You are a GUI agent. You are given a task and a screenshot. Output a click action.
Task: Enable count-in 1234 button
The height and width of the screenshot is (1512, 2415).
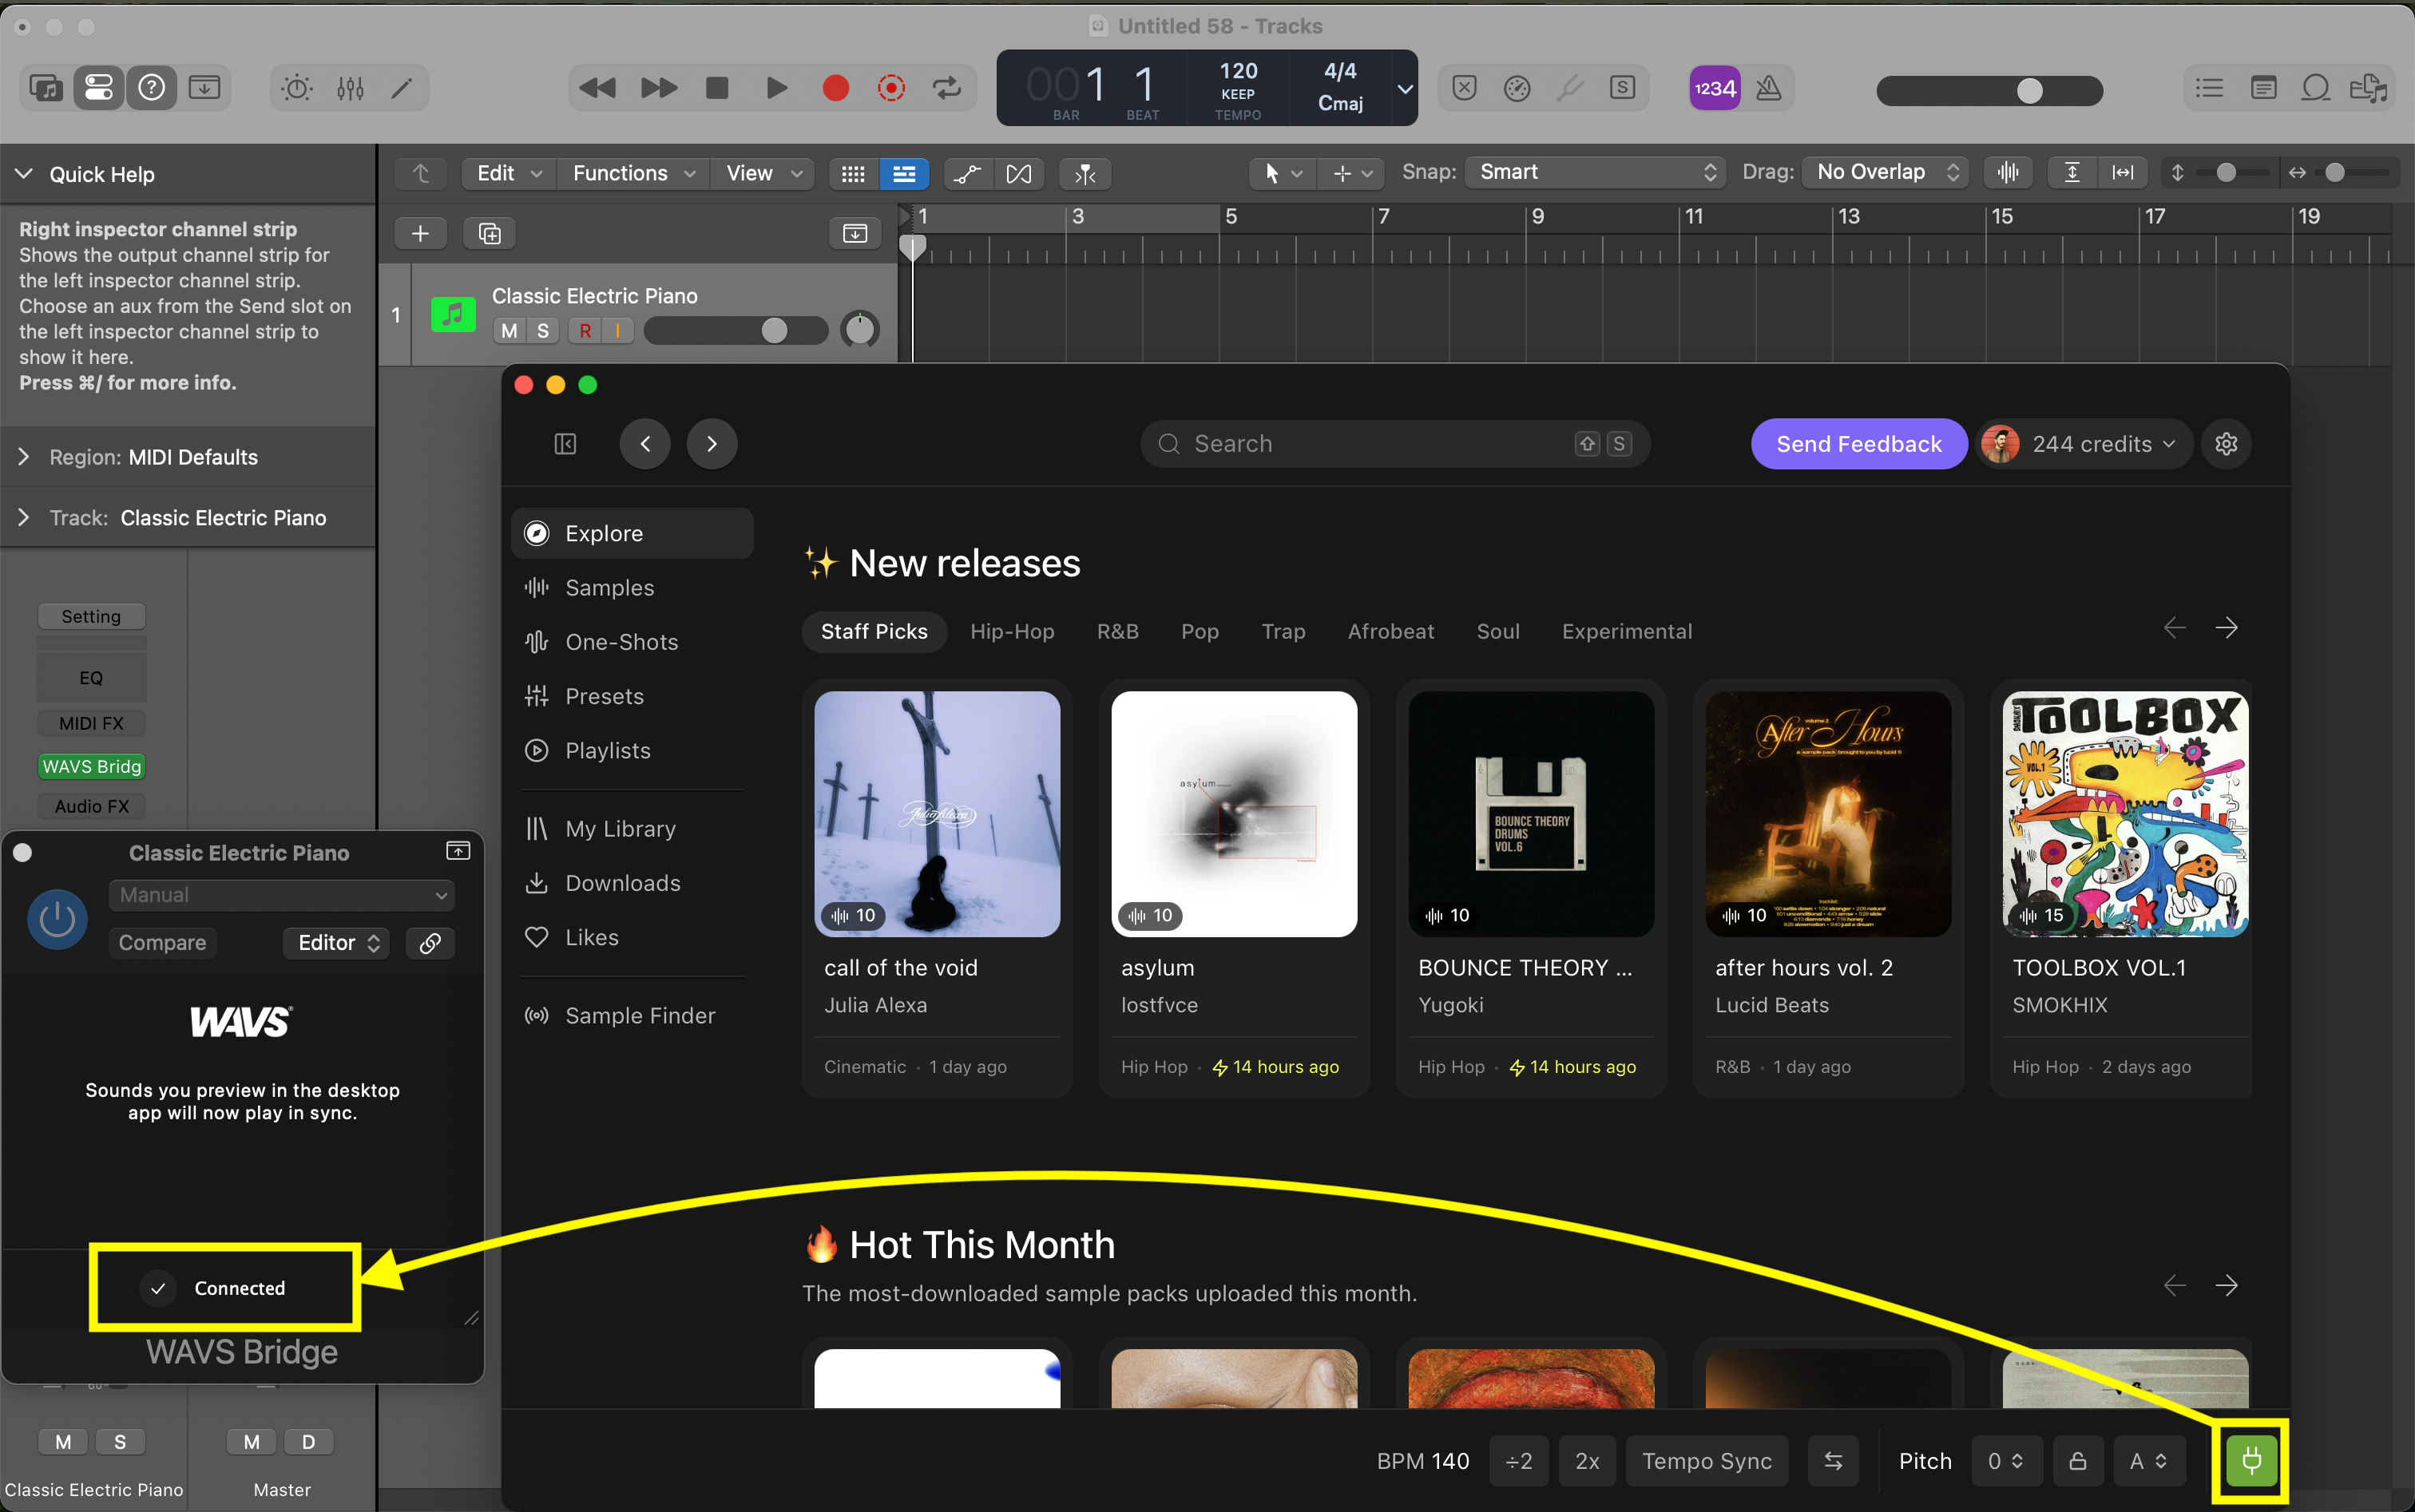[1714, 89]
